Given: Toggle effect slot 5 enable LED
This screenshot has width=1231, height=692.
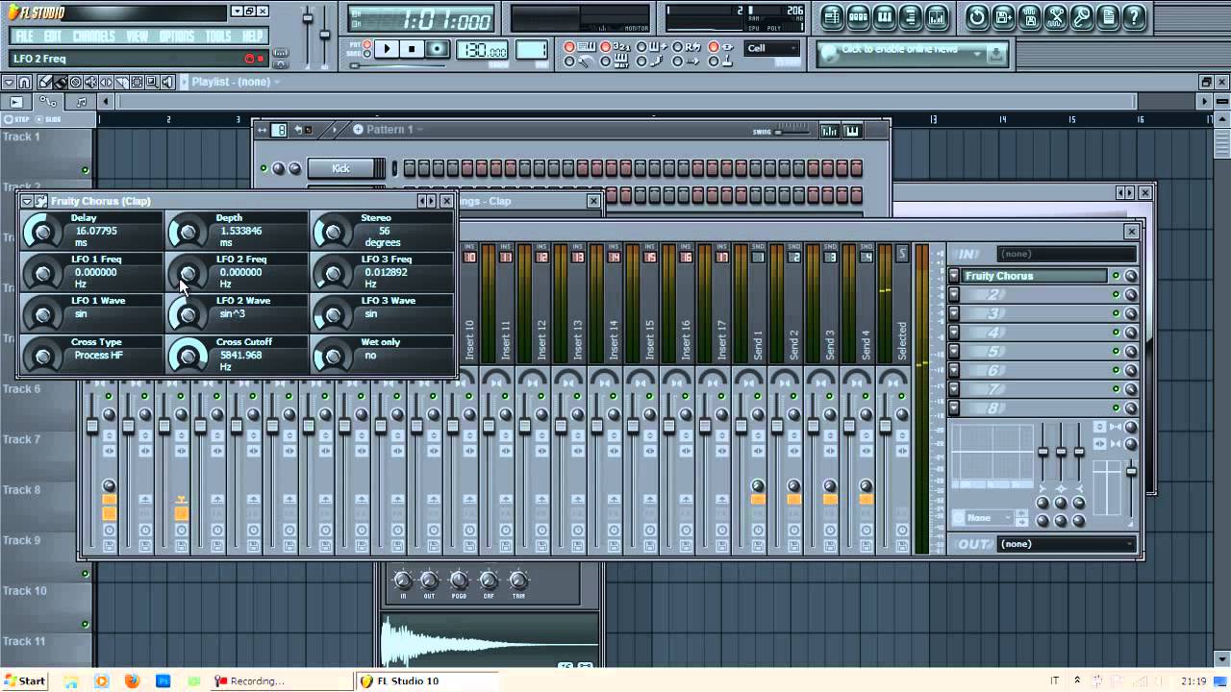Looking at the screenshot, I should click(x=1116, y=352).
